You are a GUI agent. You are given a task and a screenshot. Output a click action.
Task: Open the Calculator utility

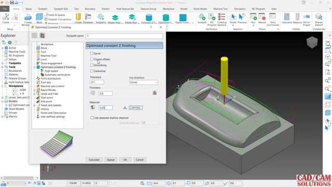(287, 18)
